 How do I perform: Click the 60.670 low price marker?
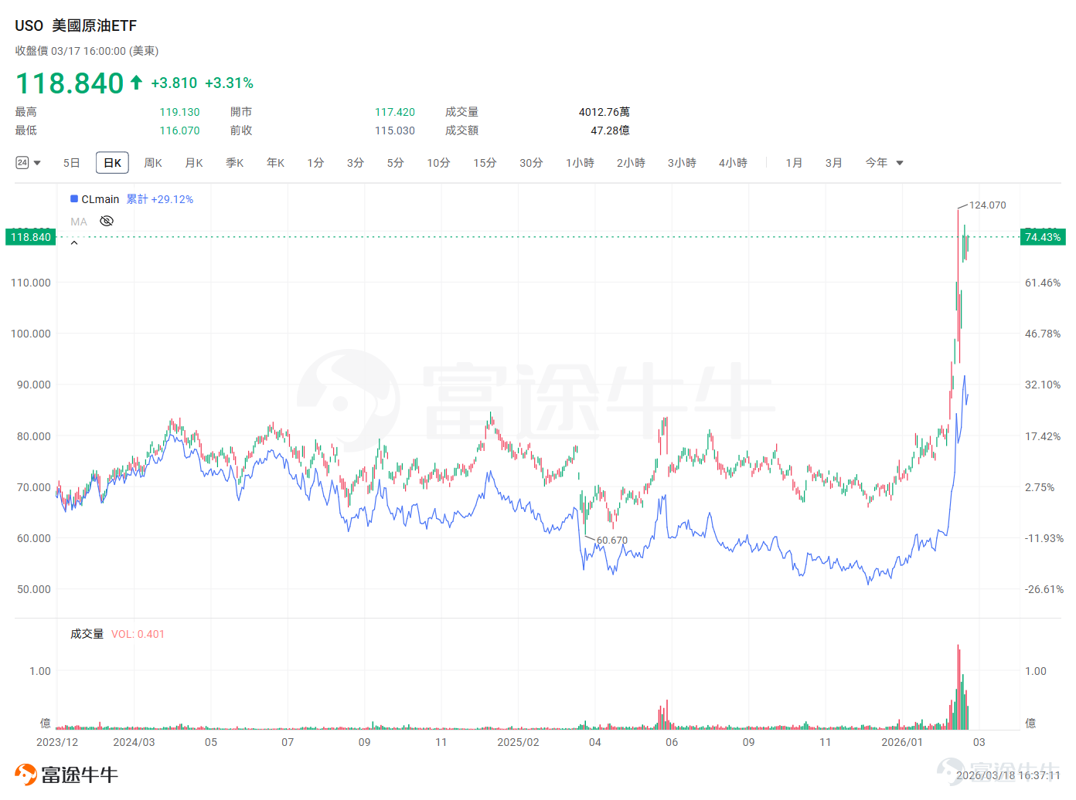click(612, 541)
